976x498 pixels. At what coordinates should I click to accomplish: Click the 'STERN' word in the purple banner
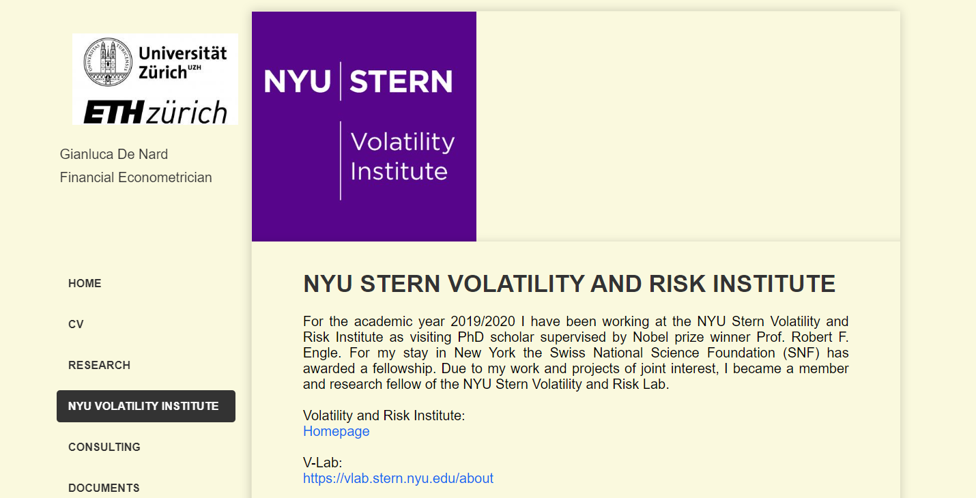pyautogui.click(x=401, y=81)
